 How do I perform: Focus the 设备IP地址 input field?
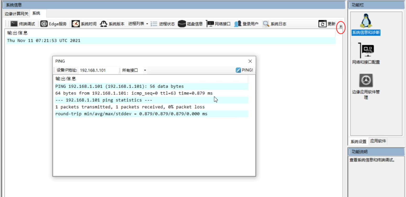coord(99,70)
